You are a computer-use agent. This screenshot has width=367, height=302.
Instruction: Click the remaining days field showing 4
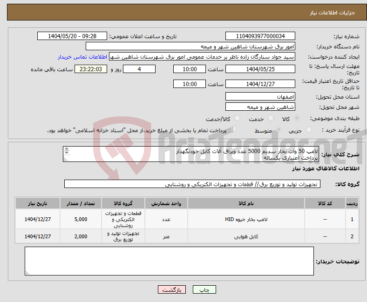click(x=139, y=69)
